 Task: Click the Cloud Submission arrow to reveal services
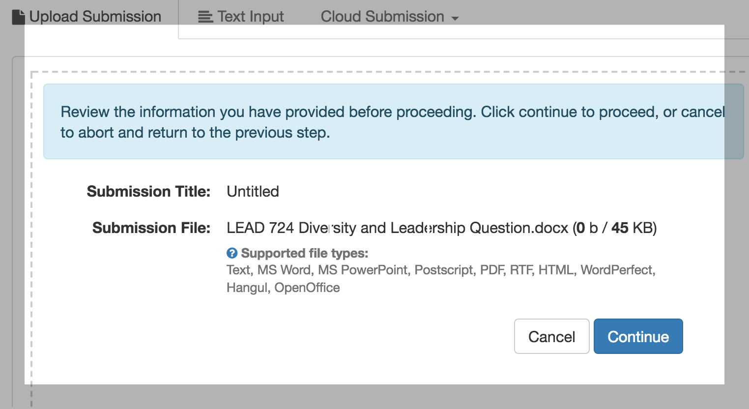455,17
